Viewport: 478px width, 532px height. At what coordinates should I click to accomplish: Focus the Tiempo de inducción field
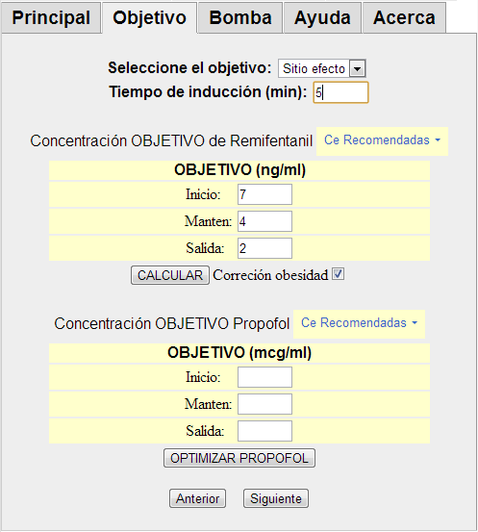pos(340,92)
